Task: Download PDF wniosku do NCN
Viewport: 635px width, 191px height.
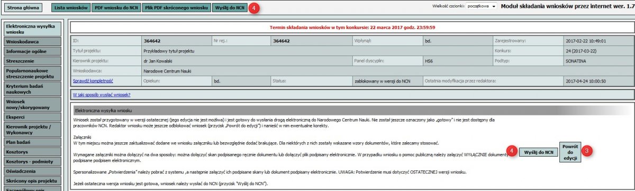Action: (116, 8)
